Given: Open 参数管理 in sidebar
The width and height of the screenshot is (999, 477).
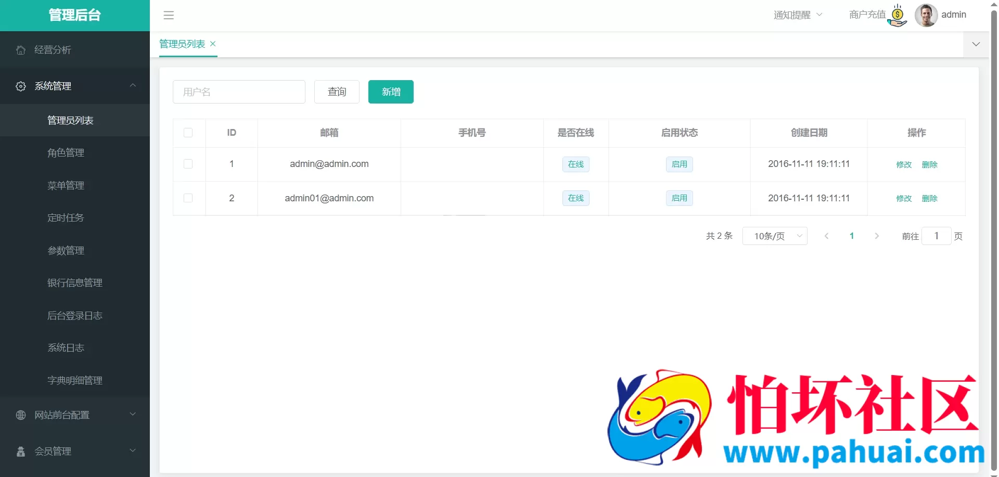Looking at the screenshot, I should coord(75,250).
